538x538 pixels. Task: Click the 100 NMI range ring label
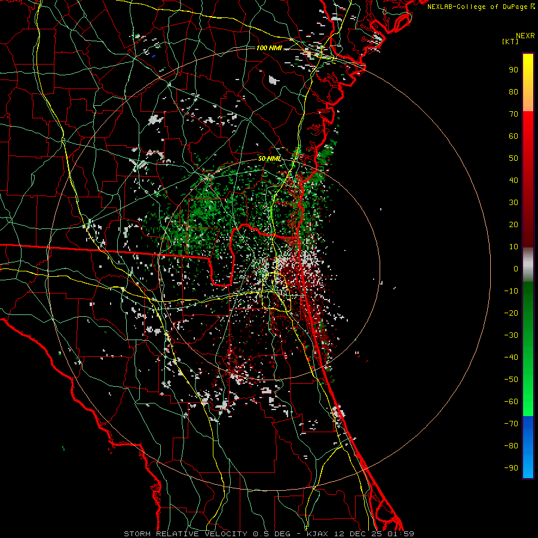269,48
